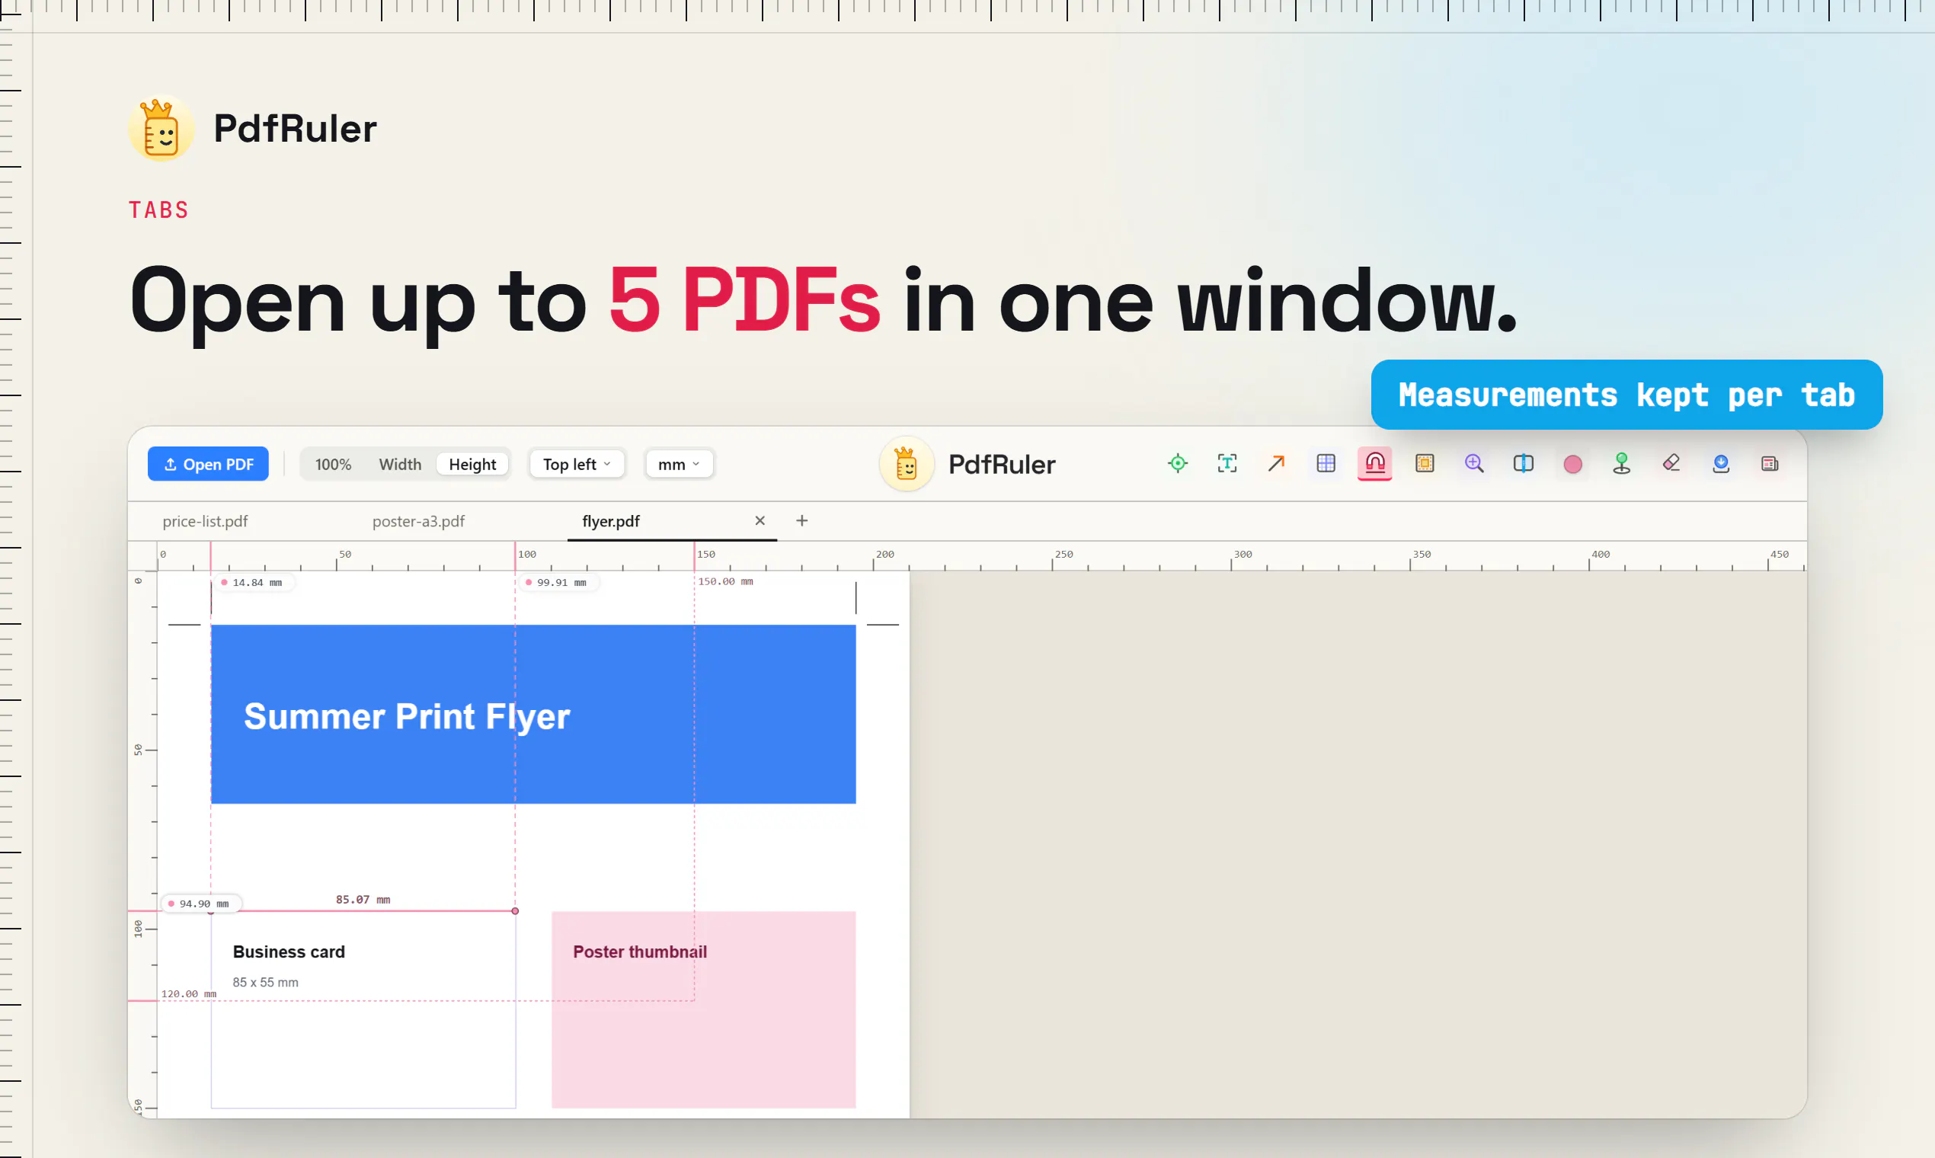Set zoom to 100%
Screen dimensions: 1935x1158
click(x=333, y=464)
